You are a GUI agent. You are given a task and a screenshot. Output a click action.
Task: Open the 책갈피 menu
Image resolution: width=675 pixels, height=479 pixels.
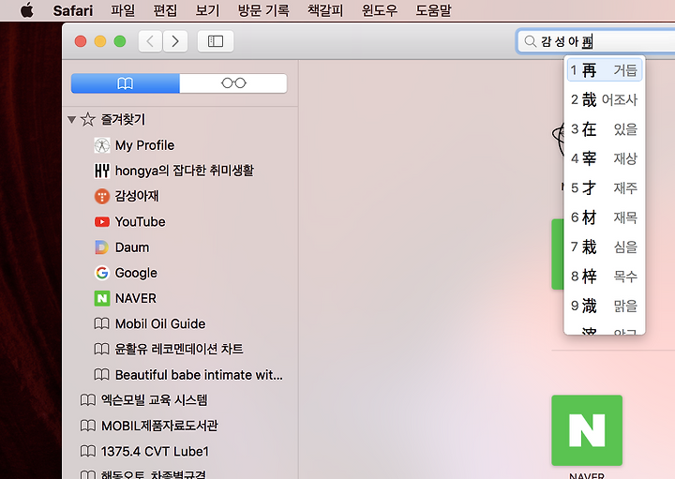(325, 10)
